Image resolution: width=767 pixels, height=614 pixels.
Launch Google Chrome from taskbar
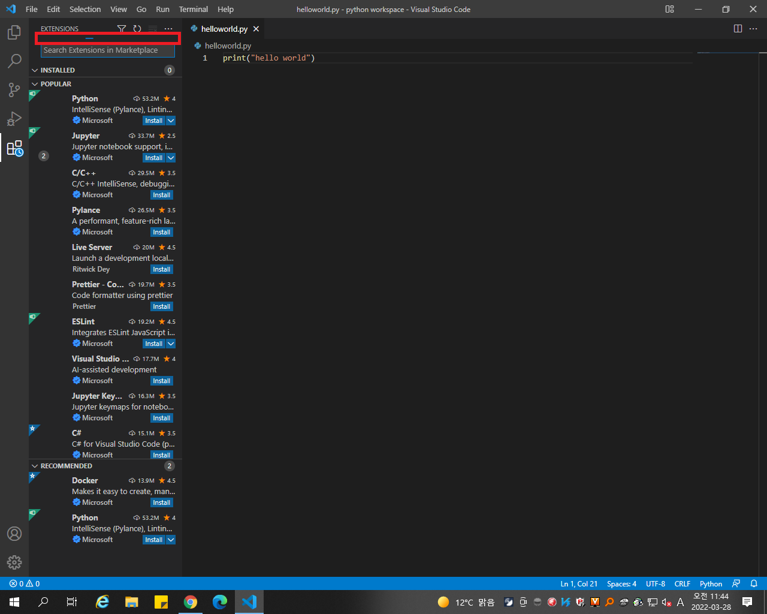point(191,602)
